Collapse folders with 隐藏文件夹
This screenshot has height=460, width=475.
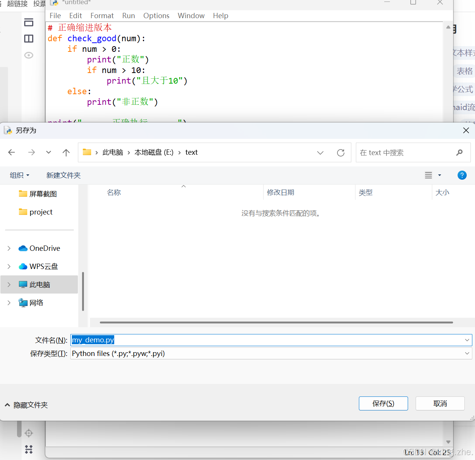pos(26,405)
